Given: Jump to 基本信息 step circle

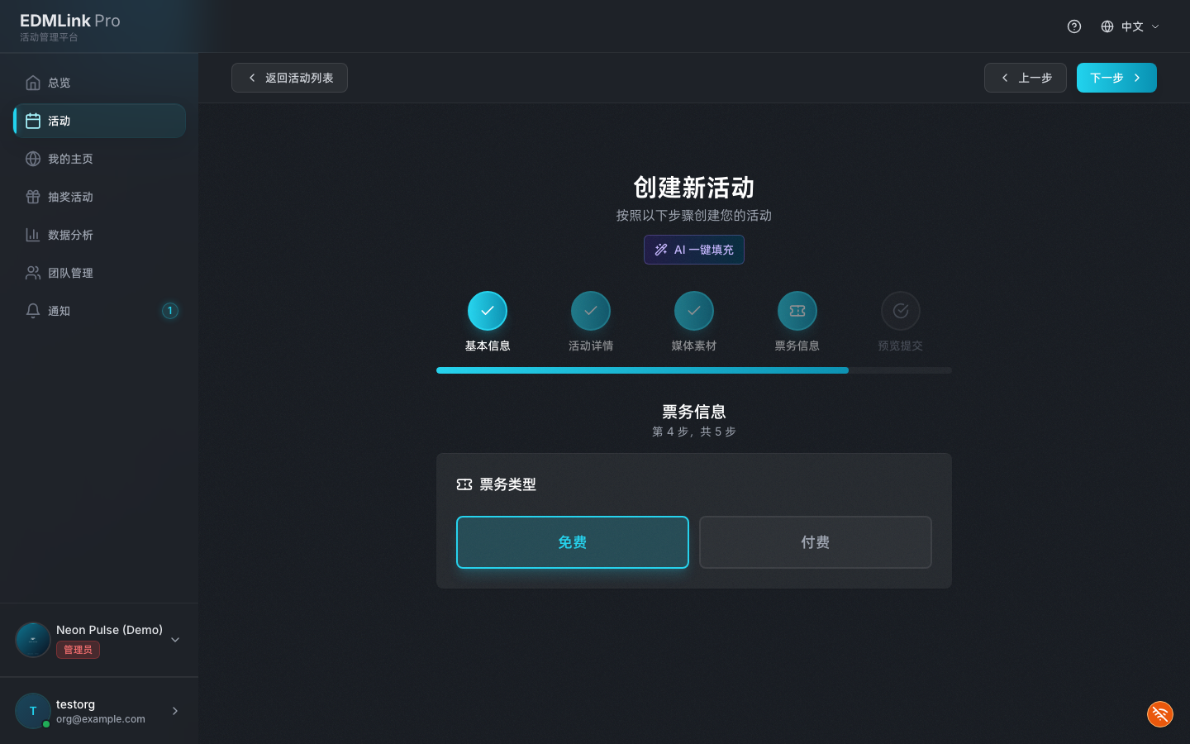Looking at the screenshot, I should pyautogui.click(x=488, y=311).
